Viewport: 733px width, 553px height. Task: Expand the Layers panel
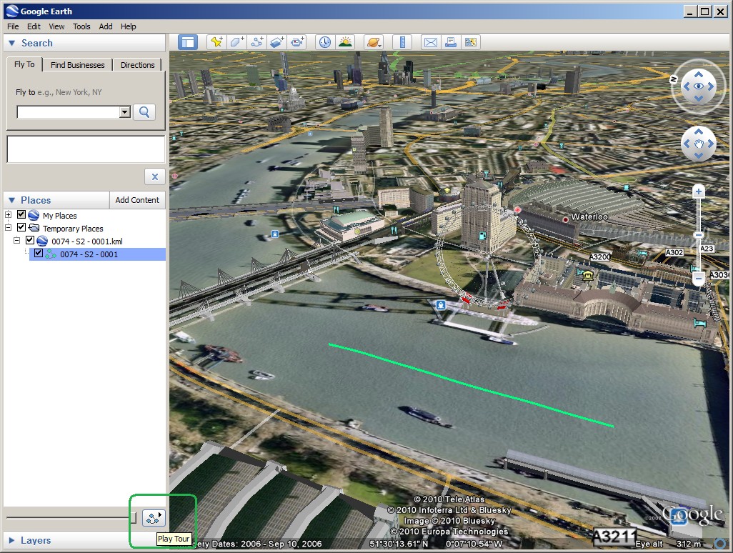11,540
